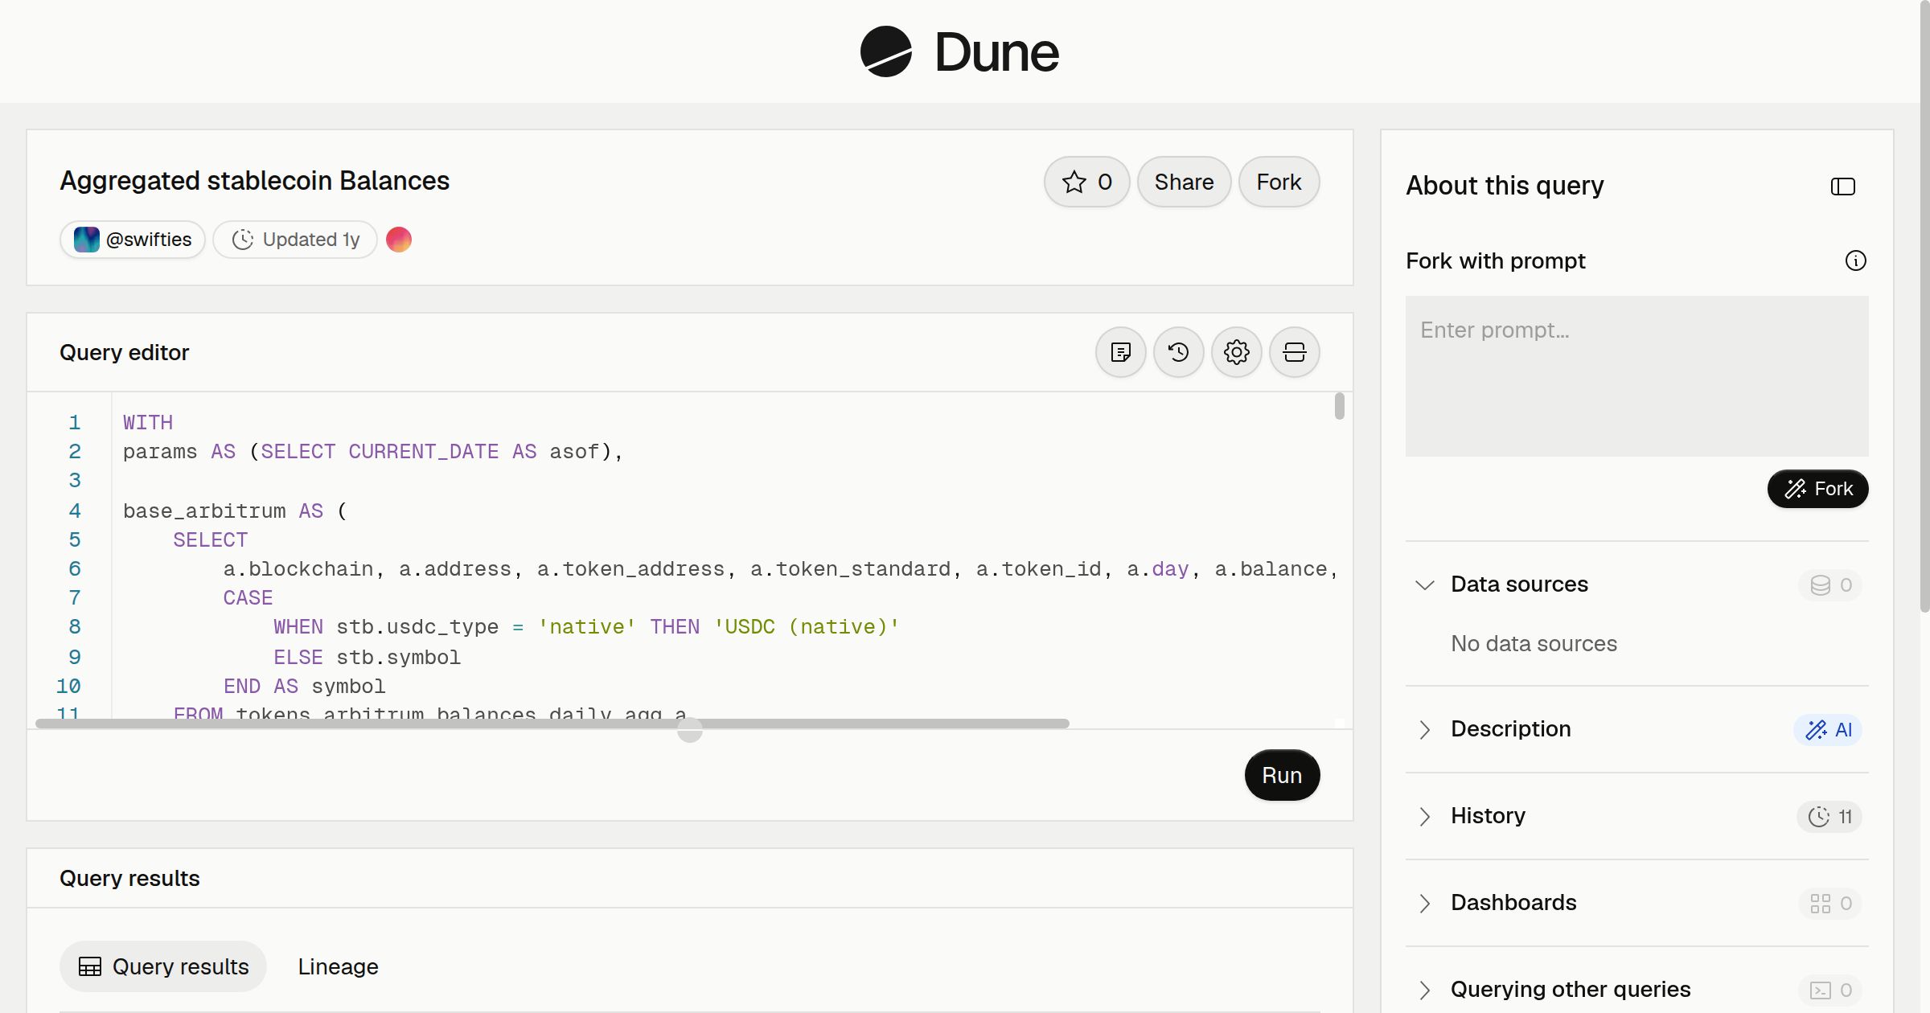Click the editor vertical scrollbar thumb

click(x=1339, y=406)
